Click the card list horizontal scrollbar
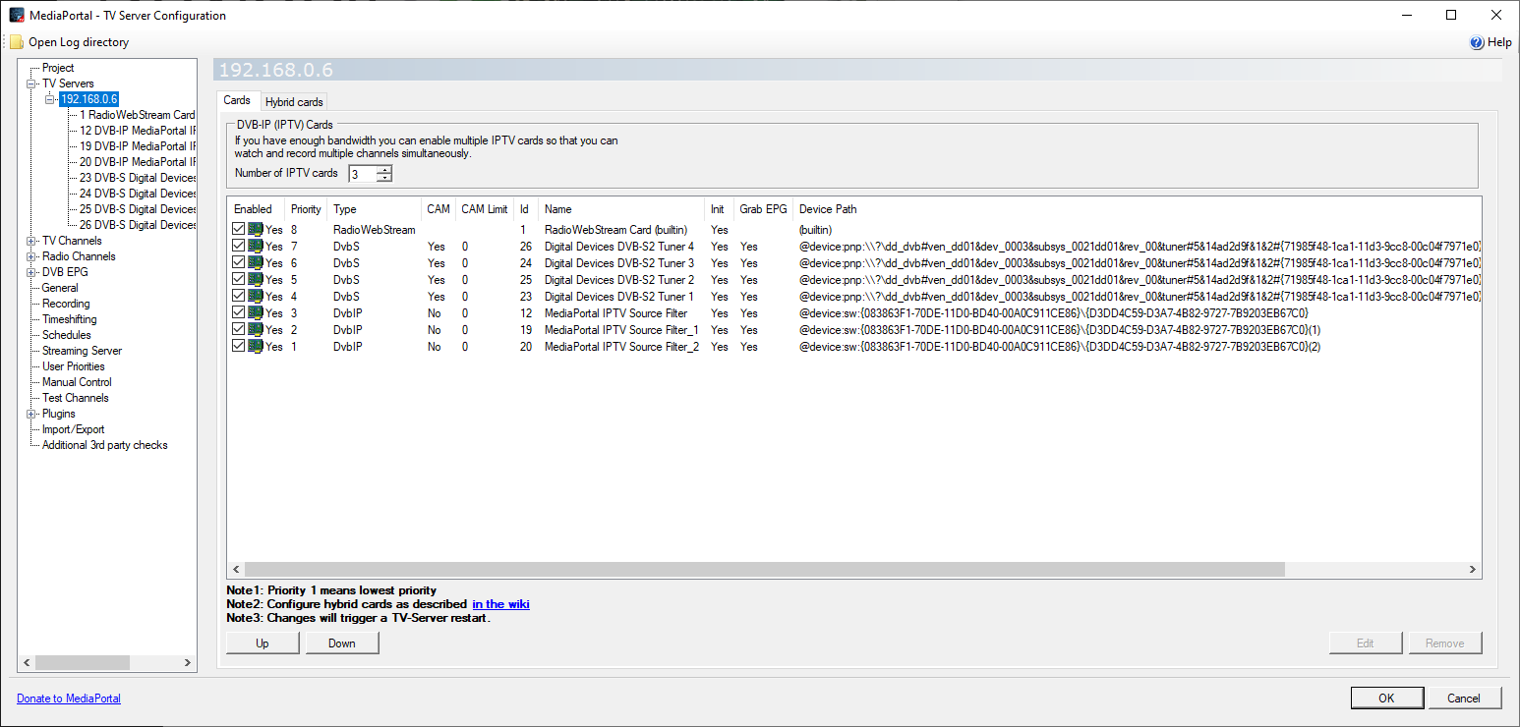Viewport: 1520px width, 727px height. (x=764, y=569)
